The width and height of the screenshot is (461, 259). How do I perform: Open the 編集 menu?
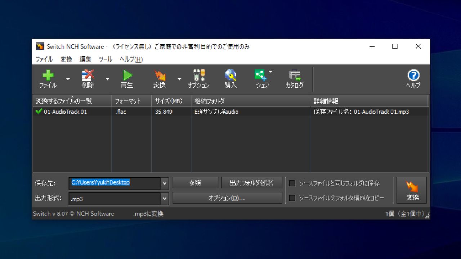pyautogui.click(x=86, y=59)
